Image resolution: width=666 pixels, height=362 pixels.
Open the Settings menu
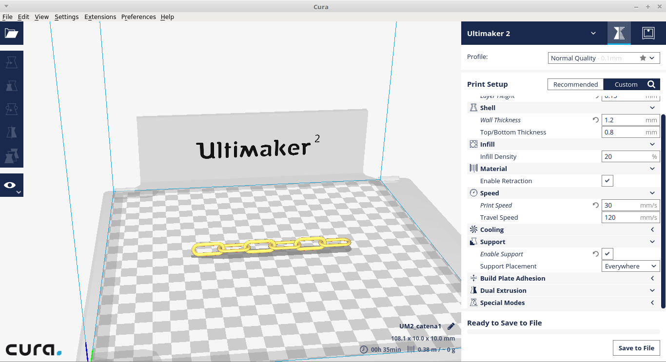coord(66,17)
